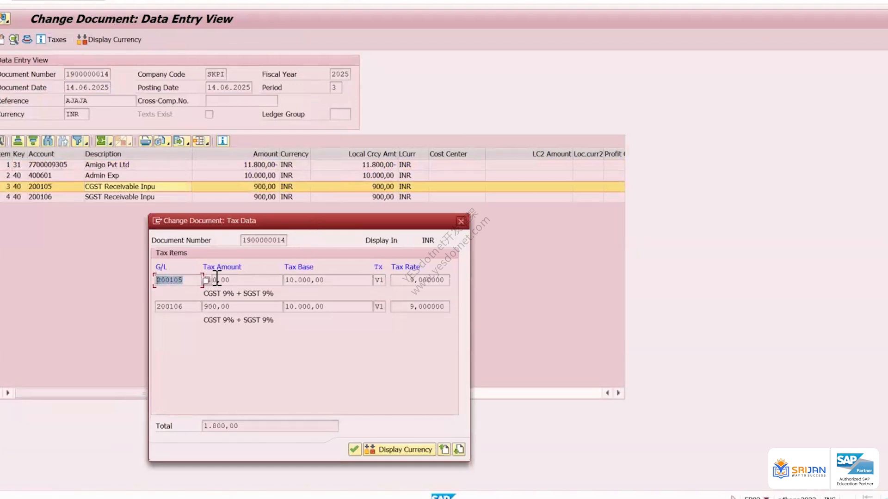
Task: Click the Export icon in grid toolbar
Action: point(179,141)
